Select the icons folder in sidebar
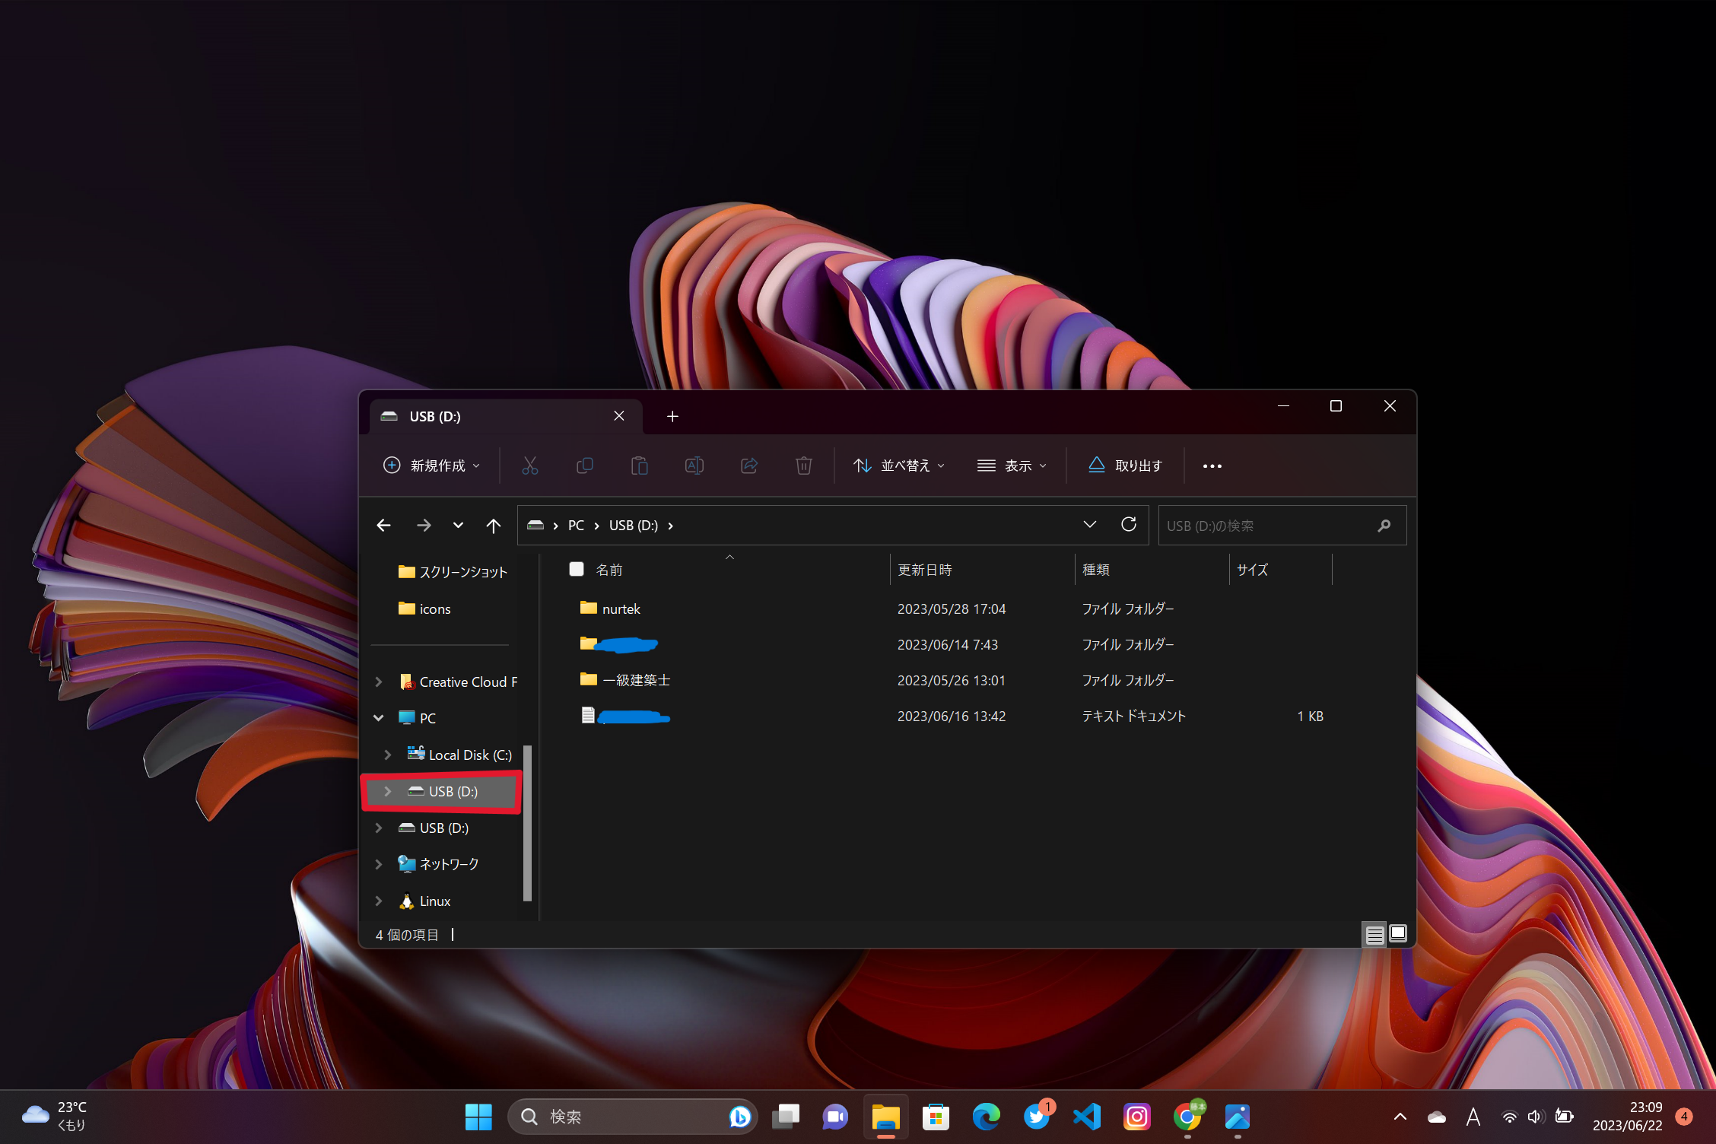1716x1144 pixels. [424, 609]
